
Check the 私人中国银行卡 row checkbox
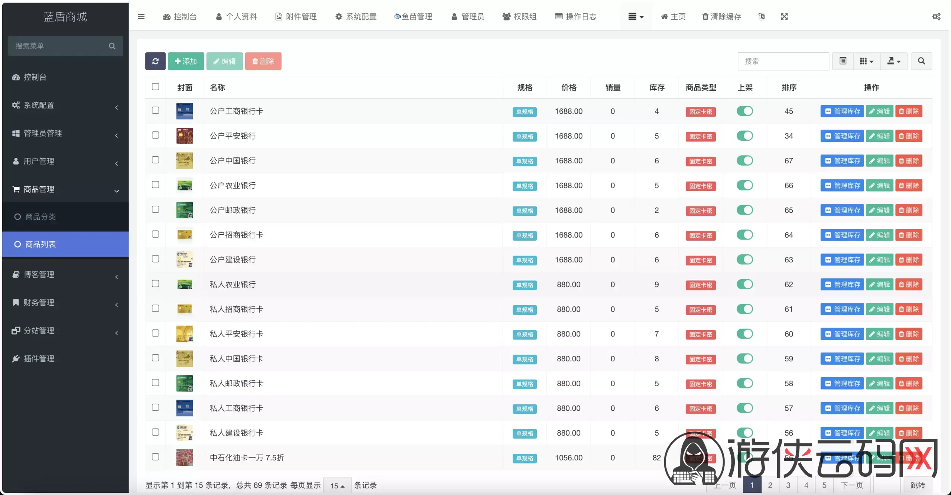[155, 358]
